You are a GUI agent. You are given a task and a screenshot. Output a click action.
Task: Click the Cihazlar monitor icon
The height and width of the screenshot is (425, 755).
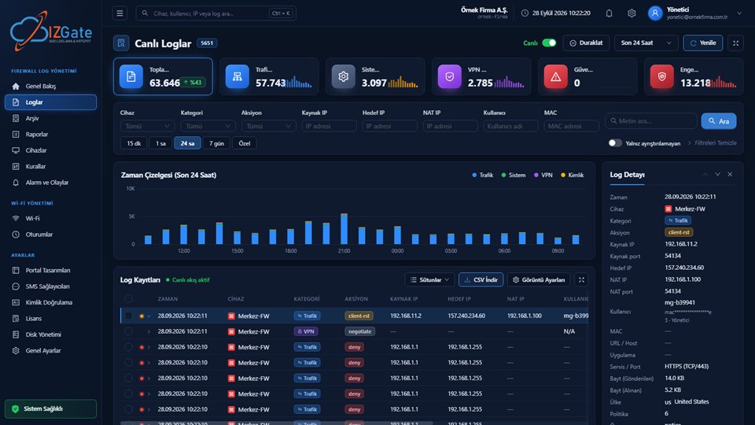[16, 150]
